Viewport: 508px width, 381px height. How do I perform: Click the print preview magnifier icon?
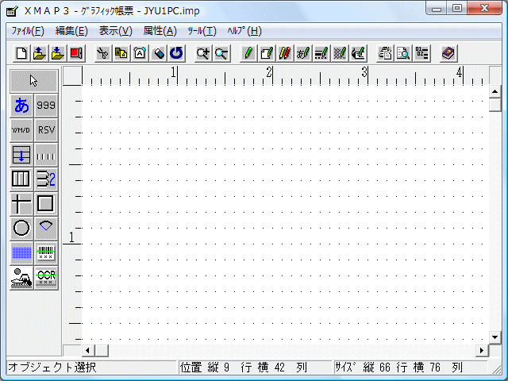(x=403, y=53)
